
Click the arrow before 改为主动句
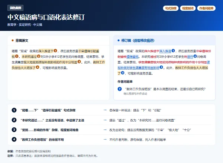point(105,130)
